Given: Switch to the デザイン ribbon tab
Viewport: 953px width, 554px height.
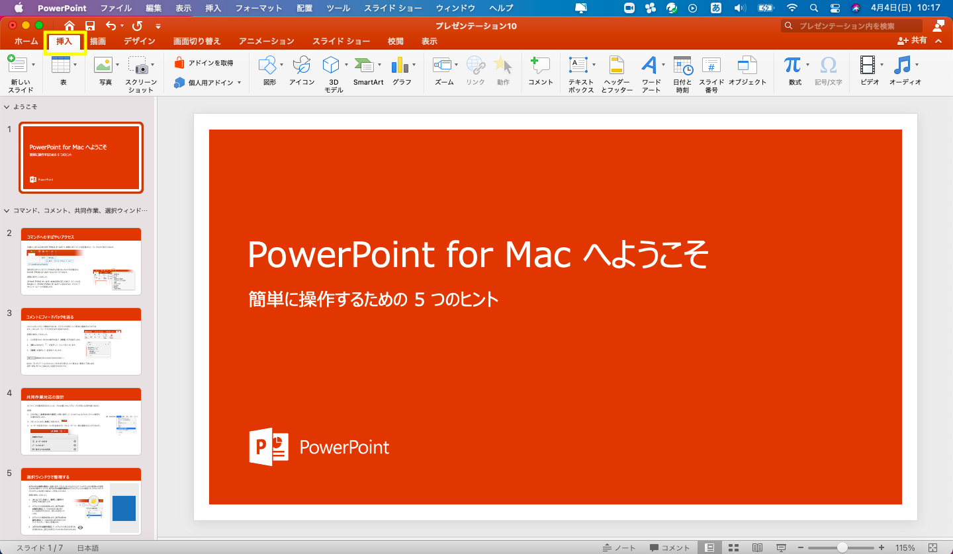Looking at the screenshot, I should tap(140, 41).
